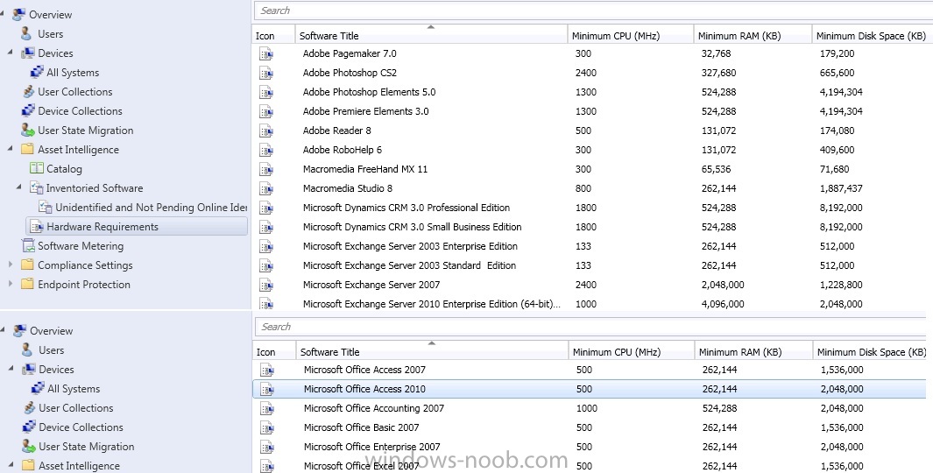Click the Software Metering node icon
Screen dimensions: 933x473
point(28,246)
